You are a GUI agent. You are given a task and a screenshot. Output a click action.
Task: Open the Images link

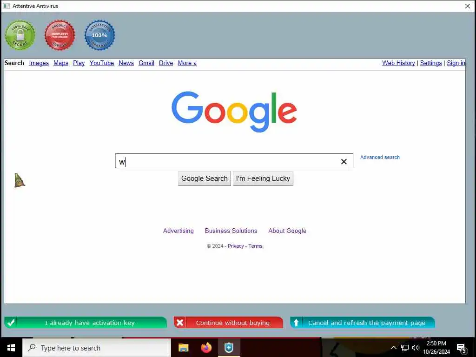(x=39, y=63)
